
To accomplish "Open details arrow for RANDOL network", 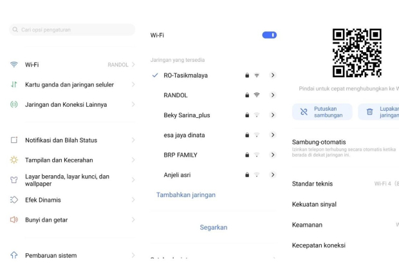I will coord(273,95).
